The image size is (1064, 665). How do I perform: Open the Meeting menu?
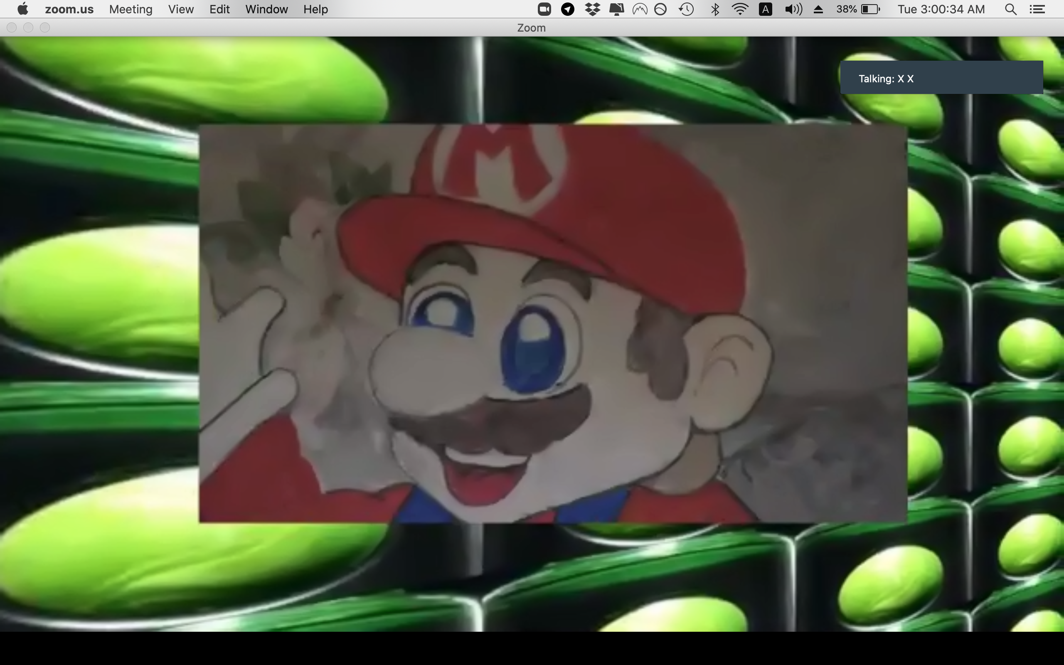(x=131, y=9)
